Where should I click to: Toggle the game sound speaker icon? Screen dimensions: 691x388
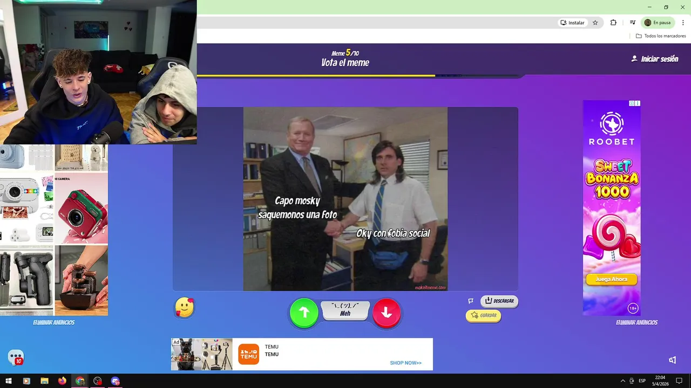click(x=672, y=360)
